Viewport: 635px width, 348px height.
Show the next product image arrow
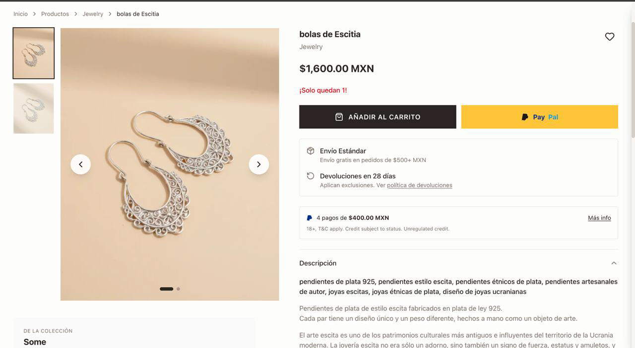tap(258, 164)
